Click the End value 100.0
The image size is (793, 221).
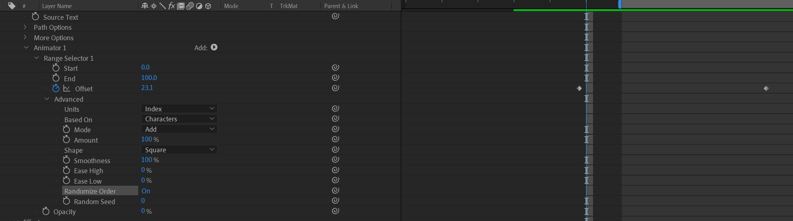[149, 78]
